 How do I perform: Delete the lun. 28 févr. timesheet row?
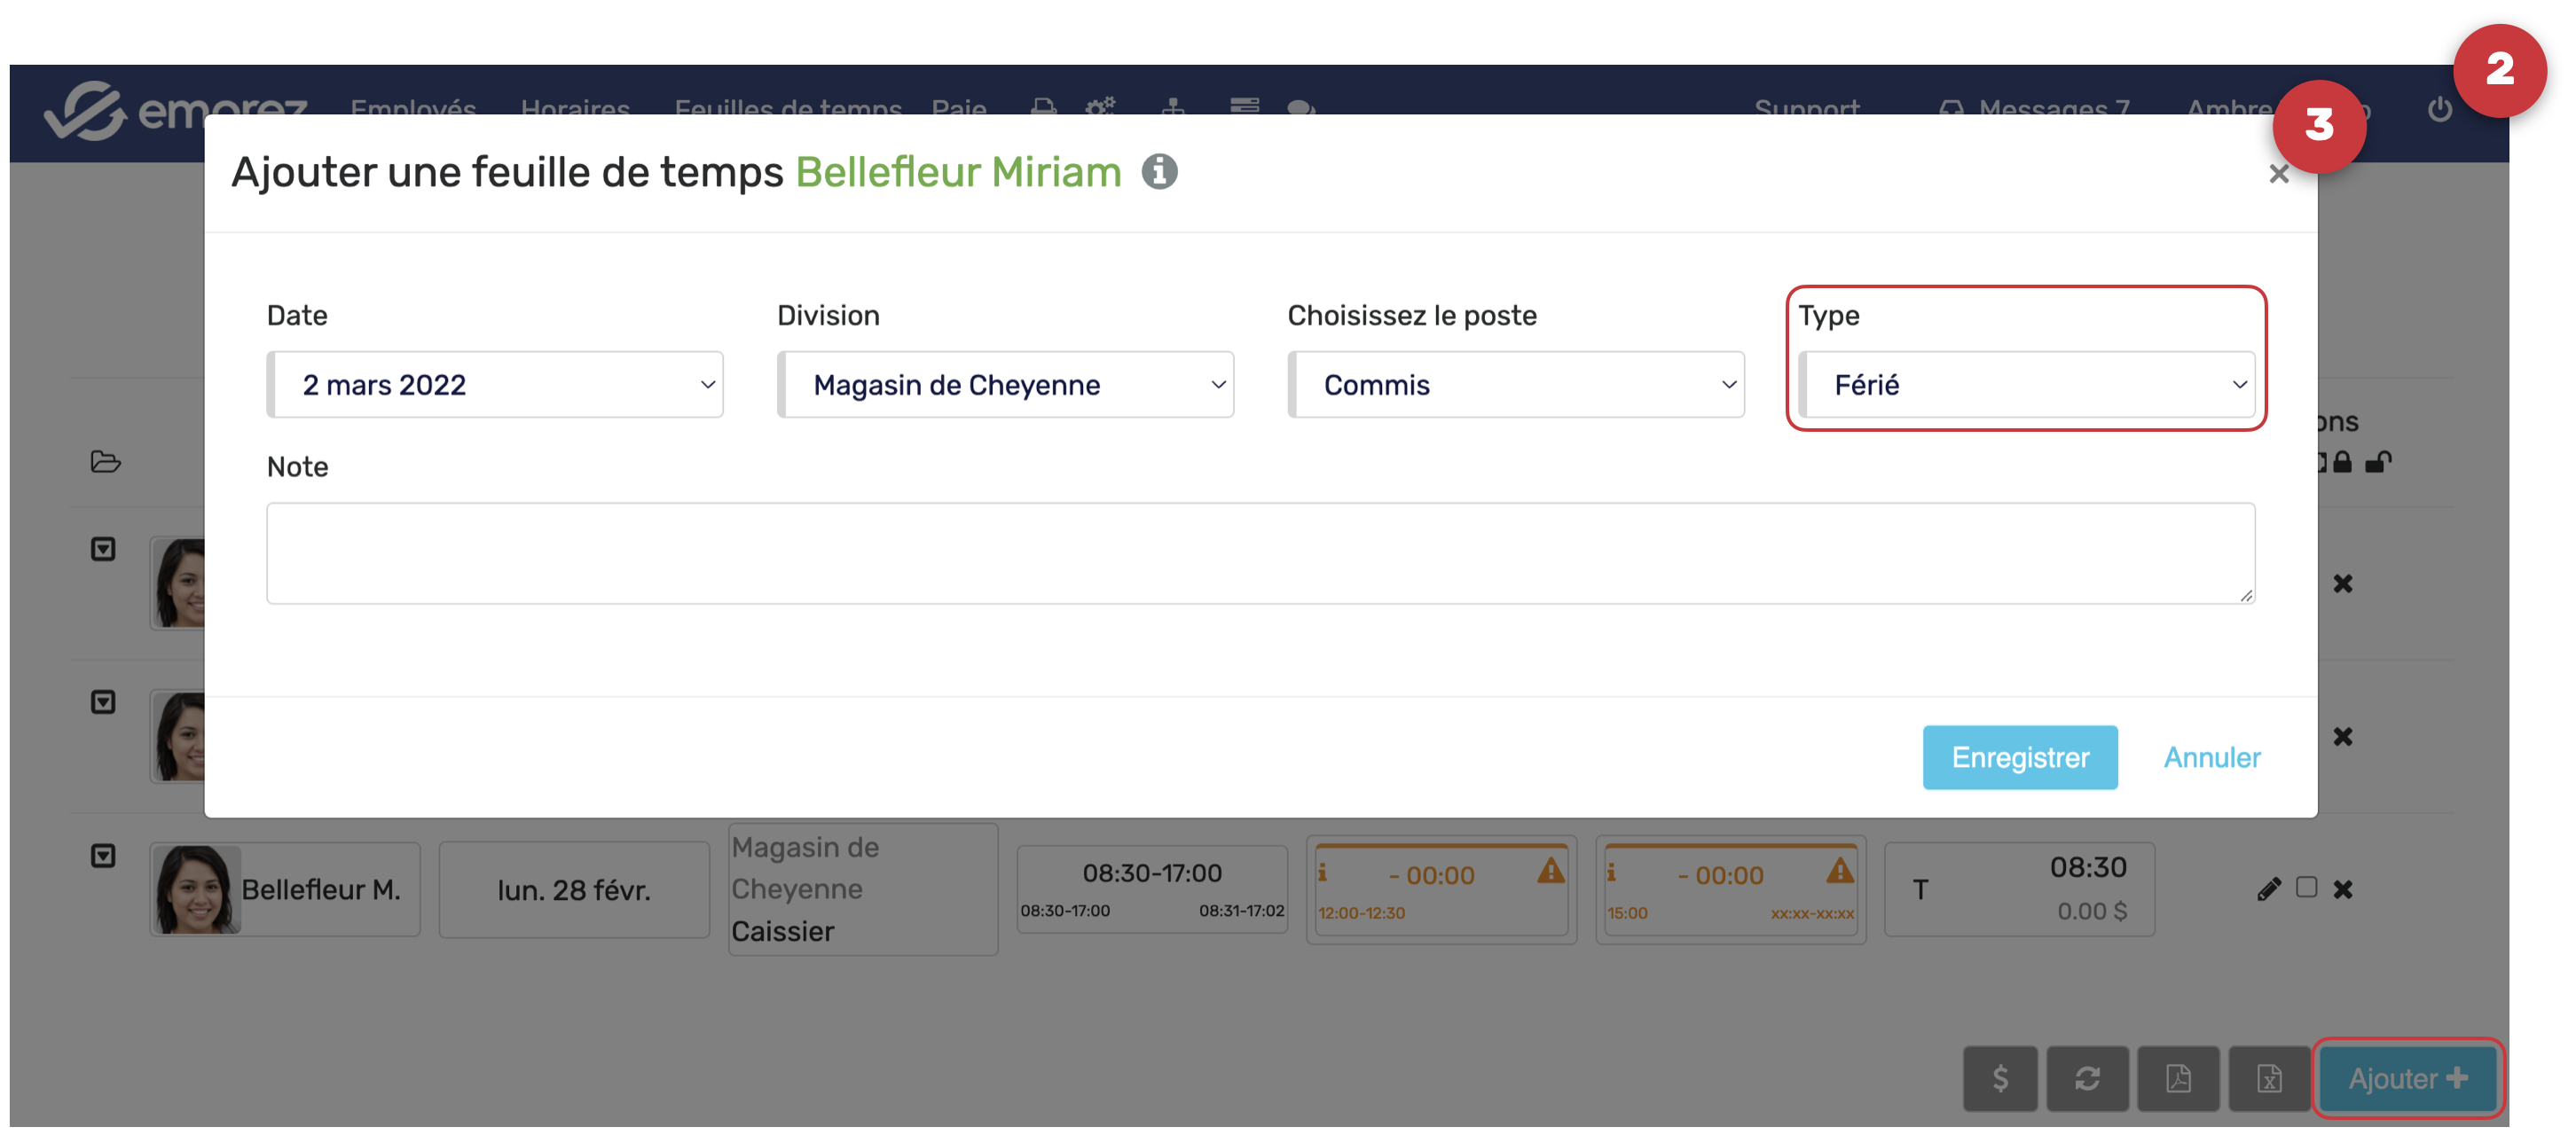(x=2343, y=888)
